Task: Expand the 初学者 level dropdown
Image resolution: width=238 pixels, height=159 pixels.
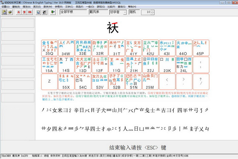Action: [x=125, y=12]
